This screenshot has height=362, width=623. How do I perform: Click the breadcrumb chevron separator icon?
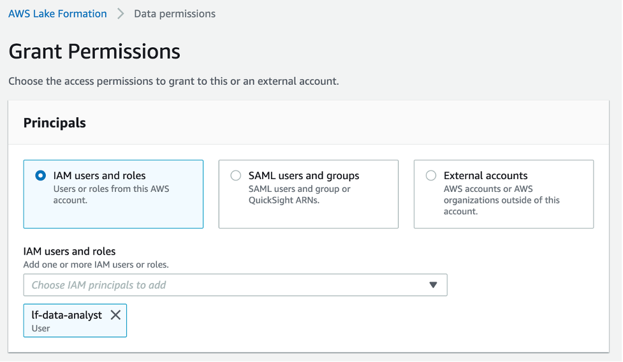[x=121, y=13]
